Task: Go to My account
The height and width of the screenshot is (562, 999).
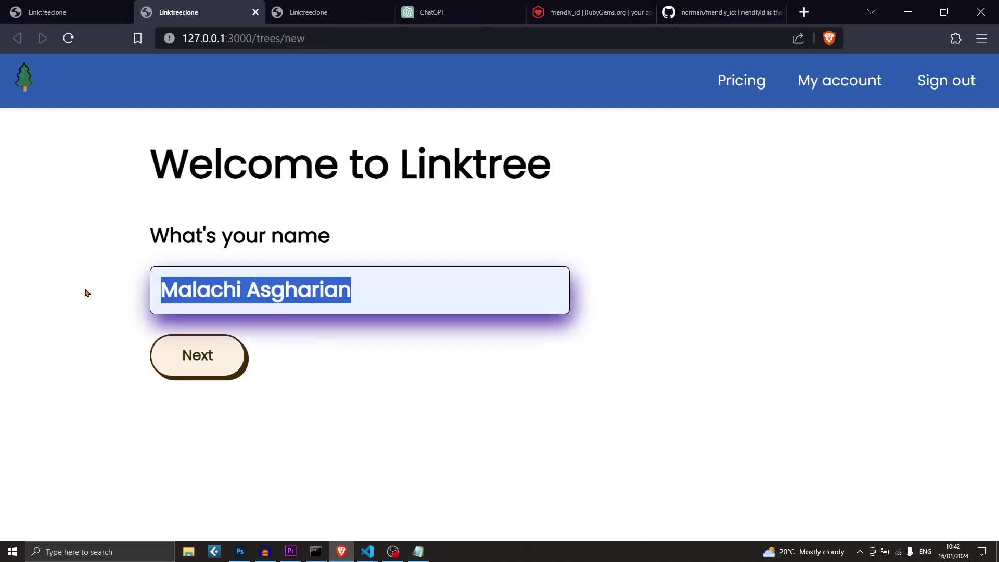Action: 839,81
